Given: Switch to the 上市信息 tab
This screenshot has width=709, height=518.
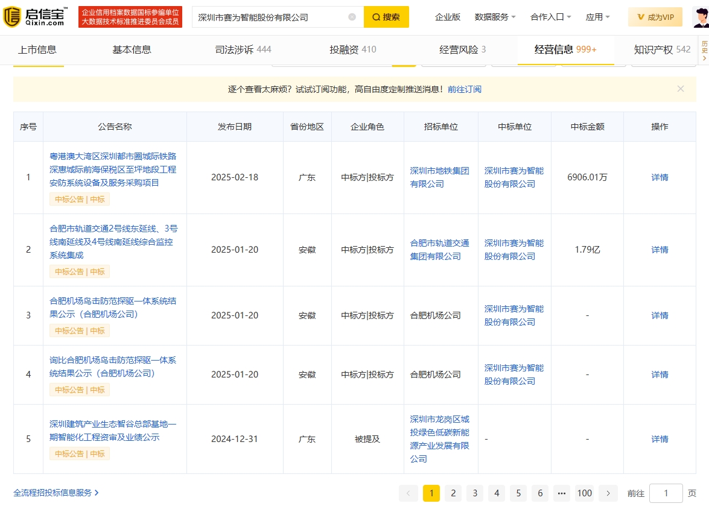Looking at the screenshot, I should (37, 49).
